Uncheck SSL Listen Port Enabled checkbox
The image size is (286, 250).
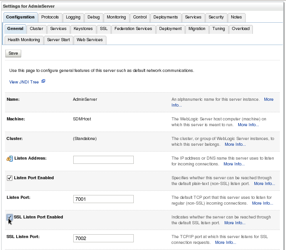click(10, 217)
